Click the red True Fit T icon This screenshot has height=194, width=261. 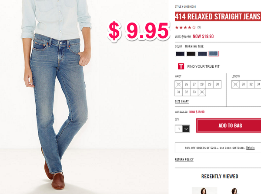181,66
